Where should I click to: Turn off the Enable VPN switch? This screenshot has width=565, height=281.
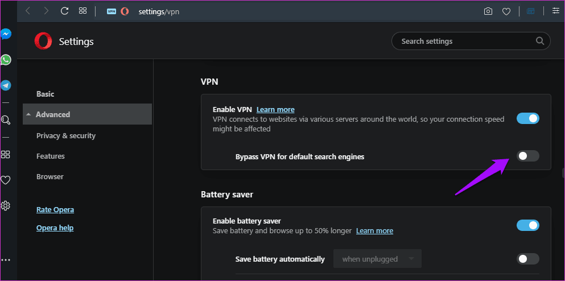point(528,118)
